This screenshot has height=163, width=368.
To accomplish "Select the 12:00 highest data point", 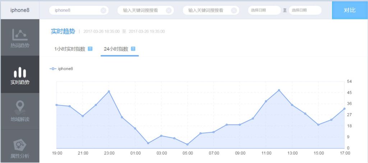I will [279, 90].
